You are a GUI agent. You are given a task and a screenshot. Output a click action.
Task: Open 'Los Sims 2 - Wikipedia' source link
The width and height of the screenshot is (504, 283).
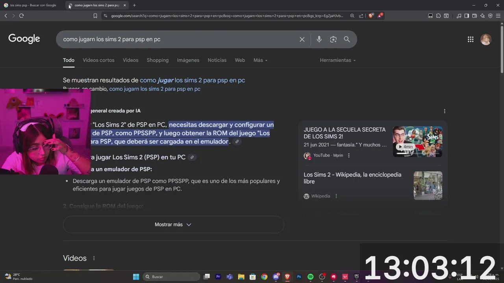pos(352,178)
